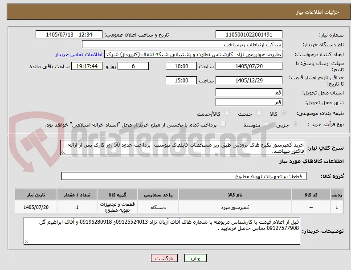The height and width of the screenshot is (270, 351).
Task: Click the شرکت ارتباطات زیرساخت buyer field
Action: tap(182, 44)
